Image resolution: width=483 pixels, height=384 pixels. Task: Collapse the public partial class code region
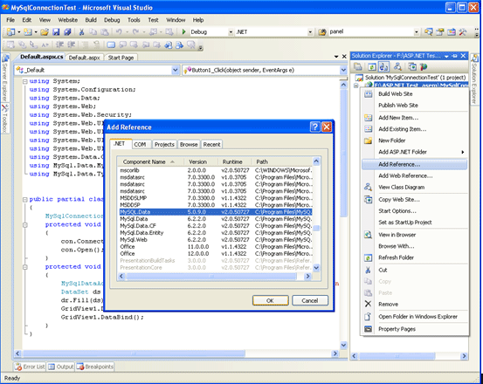coord(25,200)
